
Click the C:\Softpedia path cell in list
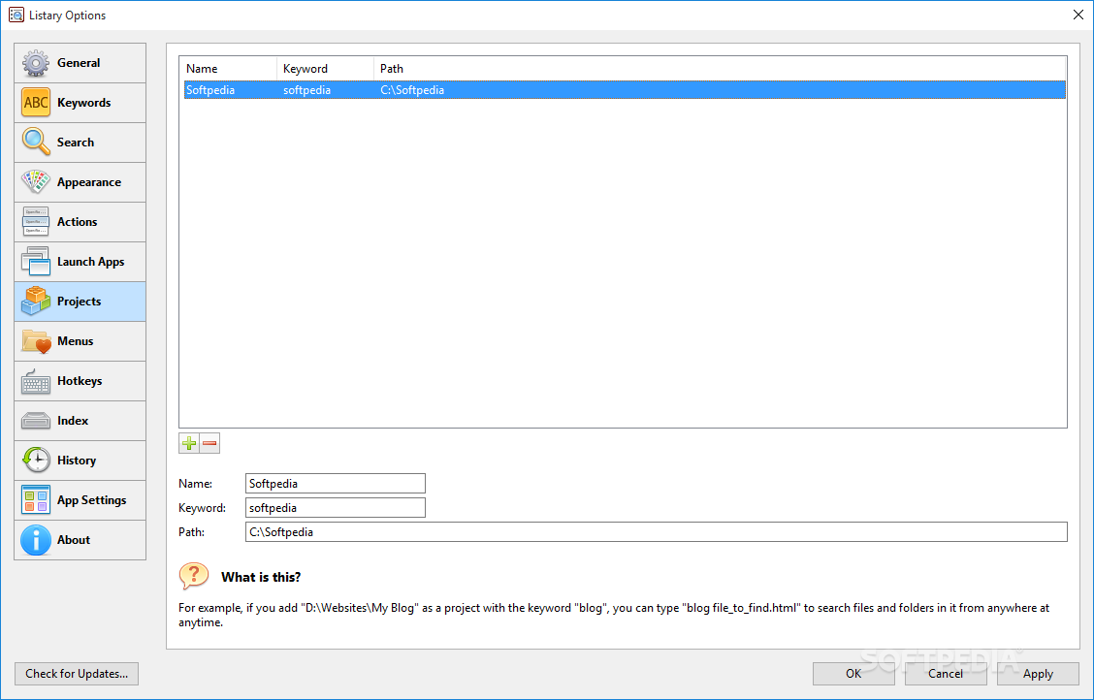[412, 90]
